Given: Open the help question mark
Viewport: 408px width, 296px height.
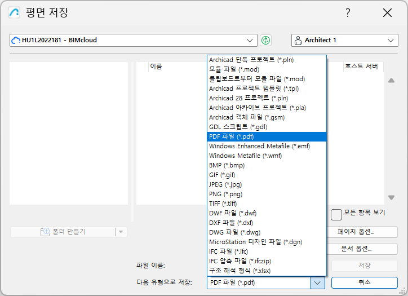Looking at the screenshot, I should (x=348, y=12).
